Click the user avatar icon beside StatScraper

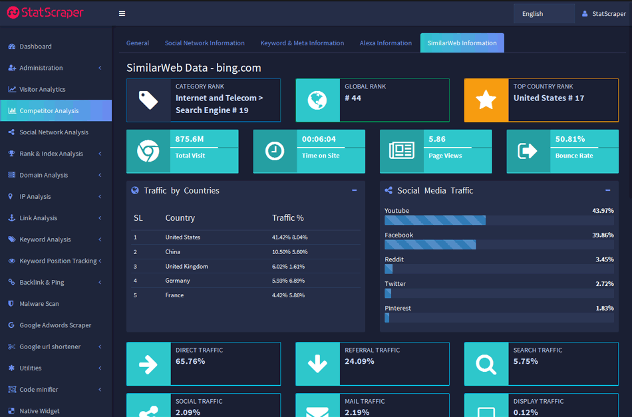click(x=585, y=14)
